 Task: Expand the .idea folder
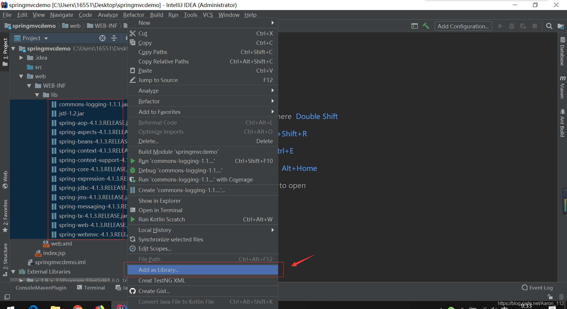tap(21, 58)
